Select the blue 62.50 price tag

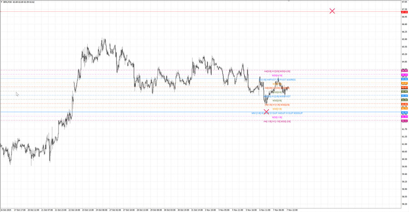click(404, 112)
